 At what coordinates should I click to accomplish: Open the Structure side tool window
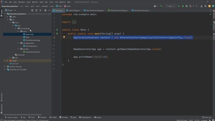point(1,97)
